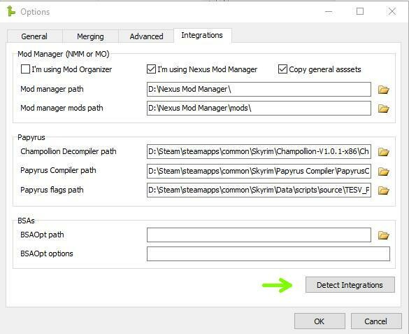Cancel the Options dialog
This screenshot has height=334, width=409.
click(x=376, y=321)
